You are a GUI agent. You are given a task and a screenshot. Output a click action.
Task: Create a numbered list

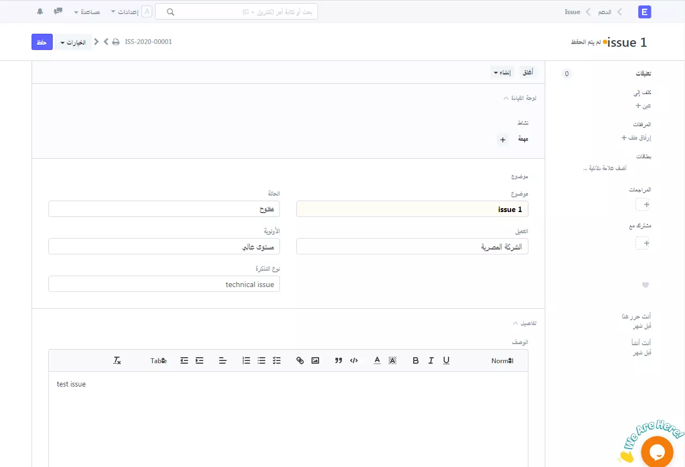[x=246, y=360]
